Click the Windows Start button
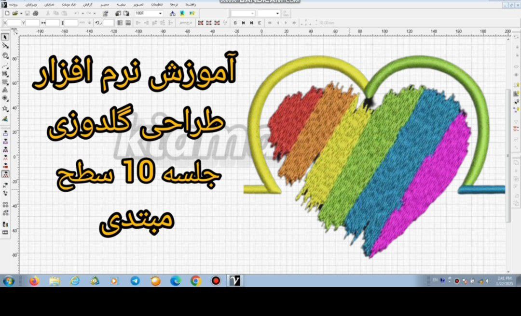Image resolution: width=521 pixels, height=316 pixels. [x=9, y=281]
